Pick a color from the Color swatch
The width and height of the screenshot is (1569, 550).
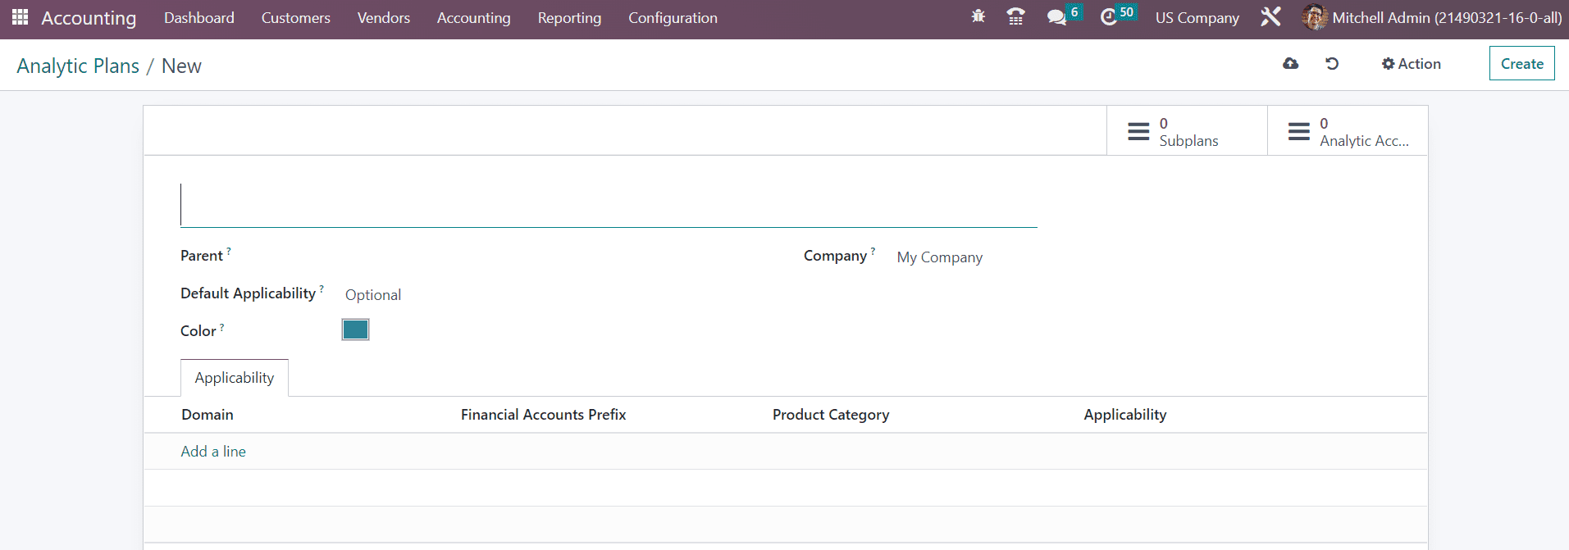pos(355,330)
